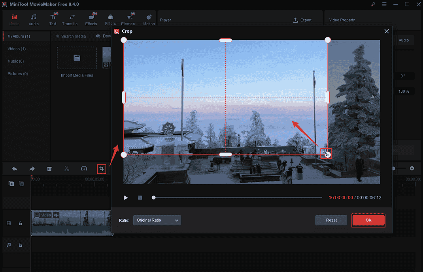Activate the Crop tool
The height and width of the screenshot is (272, 423).
pyautogui.click(x=101, y=168)
